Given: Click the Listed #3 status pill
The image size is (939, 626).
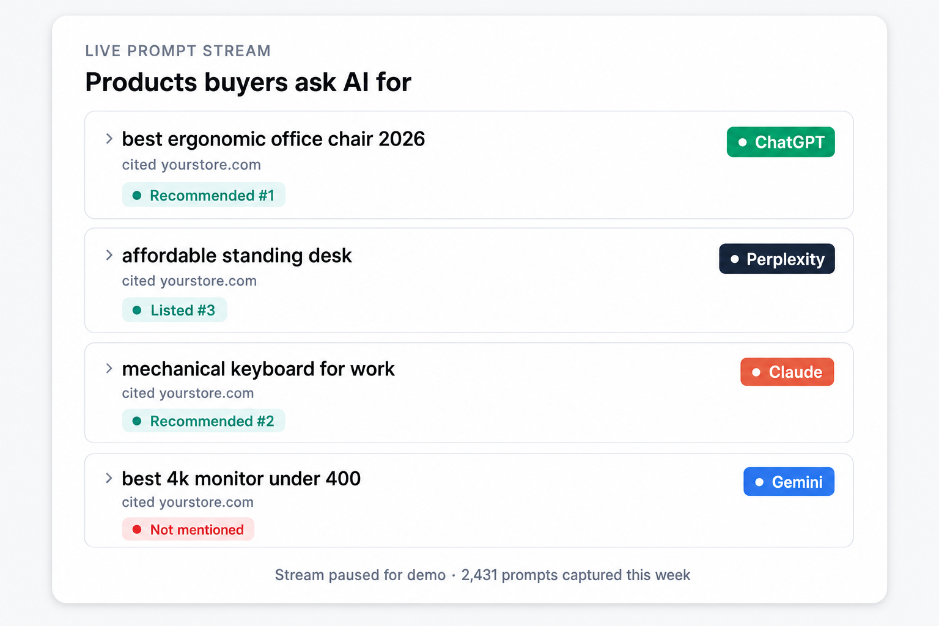Looking at the screenshot, I should (174, 310).
